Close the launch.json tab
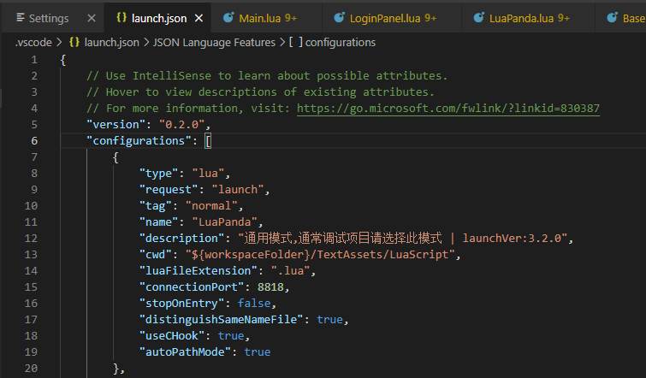 point(199,18)
